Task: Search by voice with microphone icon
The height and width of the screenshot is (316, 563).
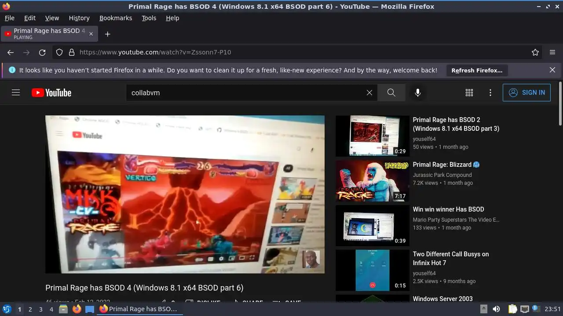Action: [x=418, y=93]
